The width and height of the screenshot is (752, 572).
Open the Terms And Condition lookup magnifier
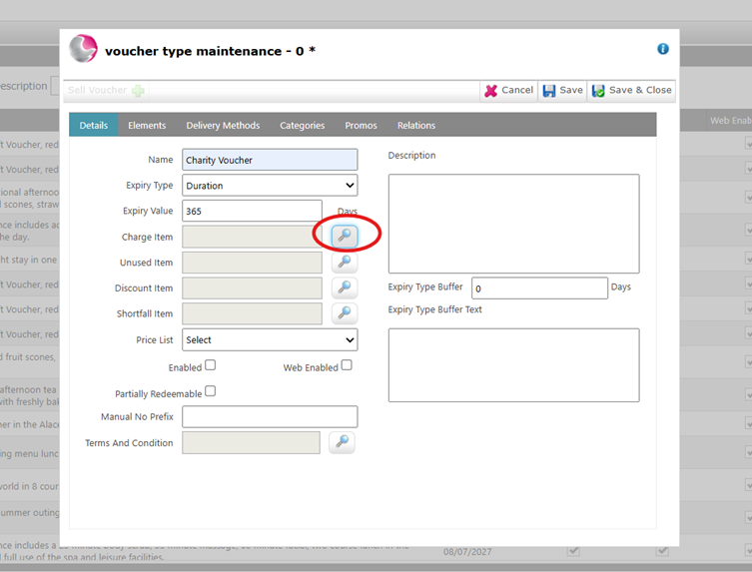342,442
